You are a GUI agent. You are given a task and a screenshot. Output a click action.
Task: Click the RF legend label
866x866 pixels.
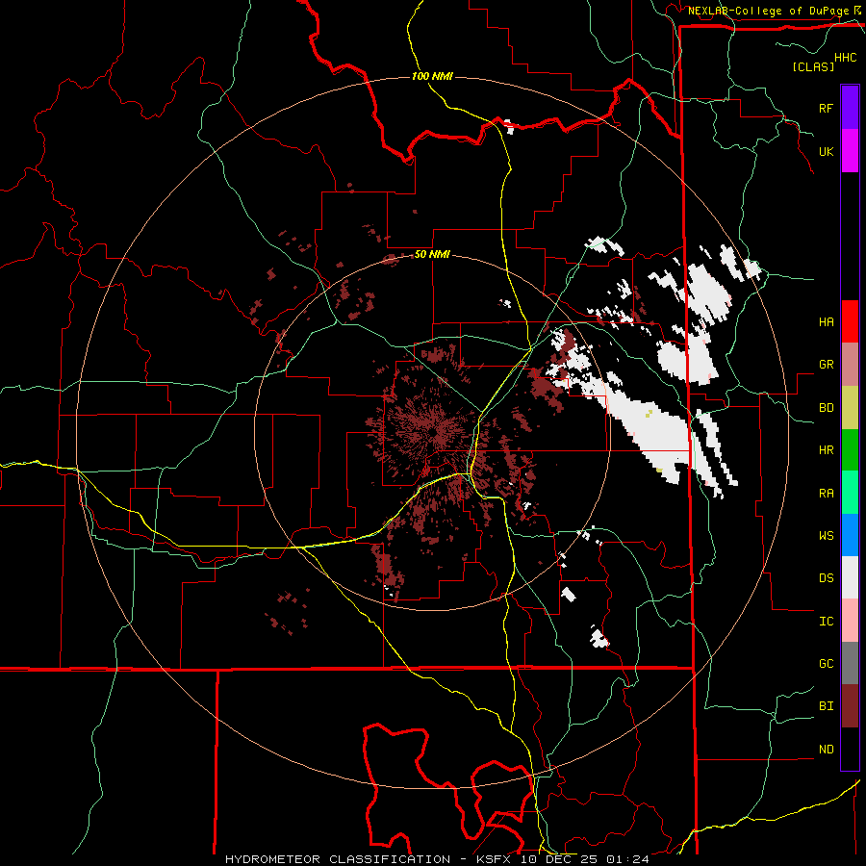click(826, 108)
